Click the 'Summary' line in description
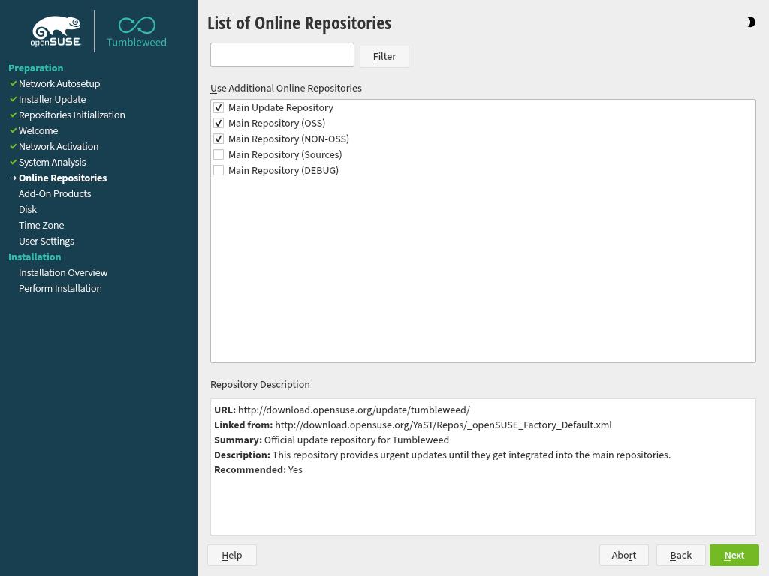This screenshot has height=576, width=769. (x=331, y=439)
